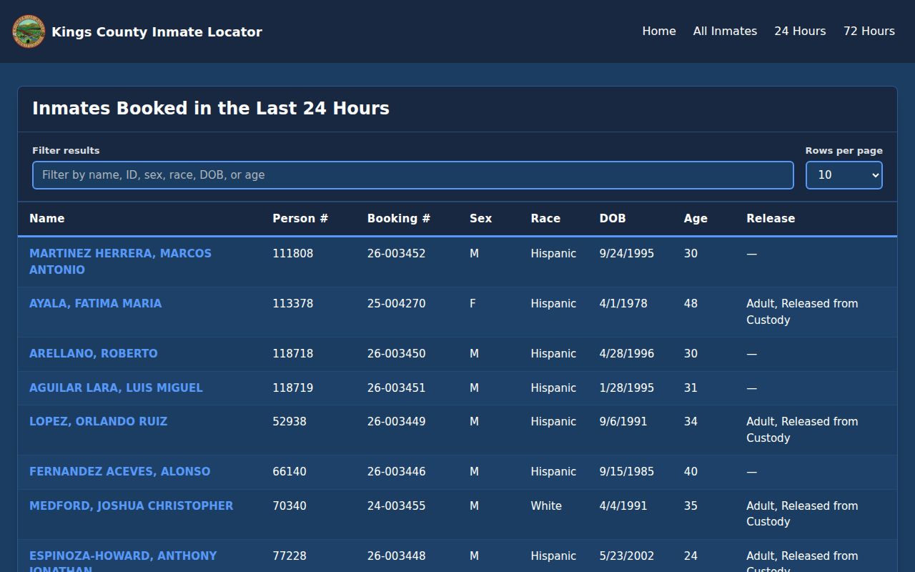
Task: Click the Booking # column header
Action: click(399, 219)
